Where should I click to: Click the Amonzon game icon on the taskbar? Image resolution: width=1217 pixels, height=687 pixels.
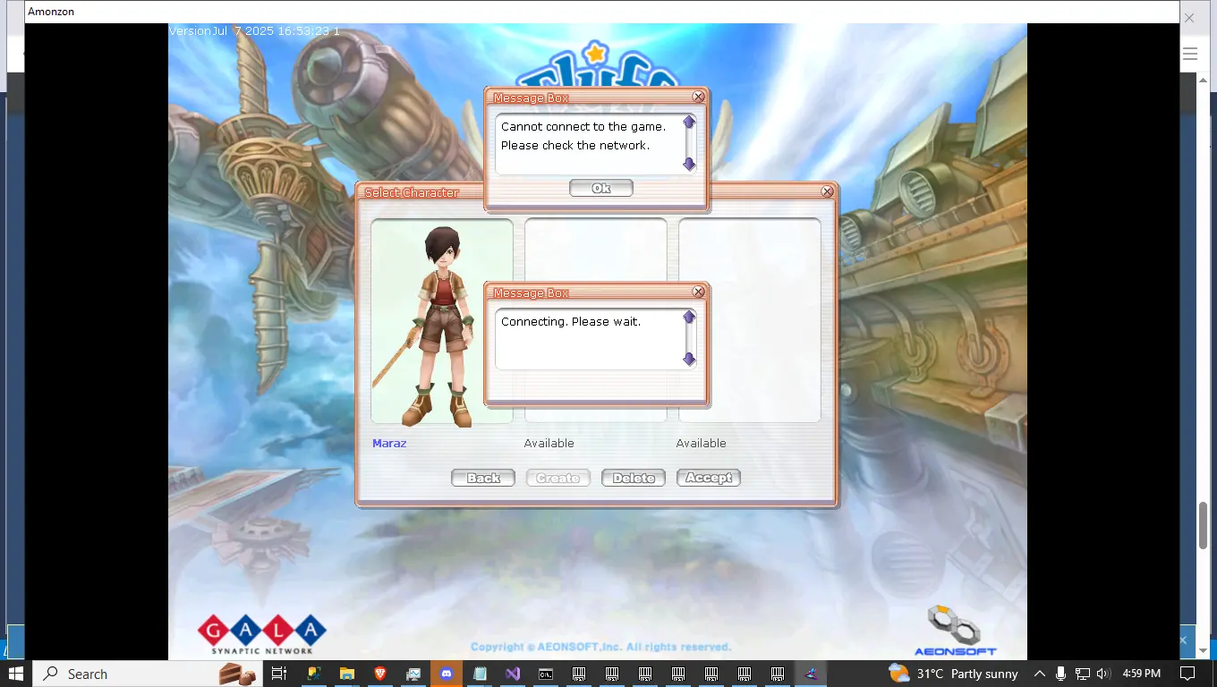pos(811,674)
